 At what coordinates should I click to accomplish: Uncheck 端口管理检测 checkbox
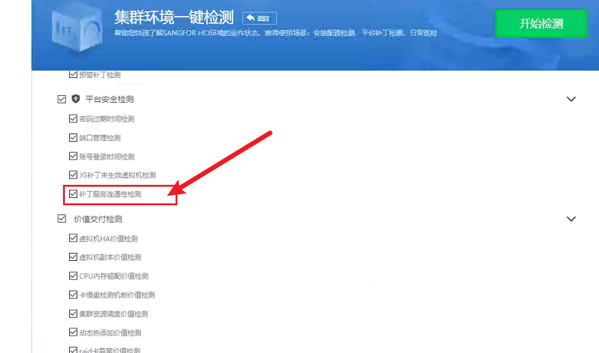point(73,137)
